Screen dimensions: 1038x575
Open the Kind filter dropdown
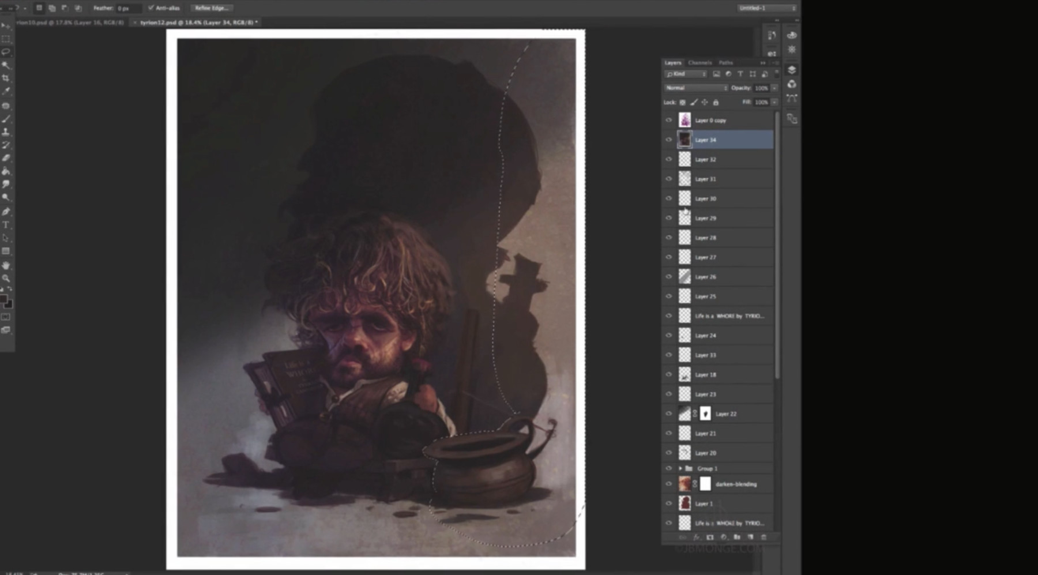(x=686, y=74)
